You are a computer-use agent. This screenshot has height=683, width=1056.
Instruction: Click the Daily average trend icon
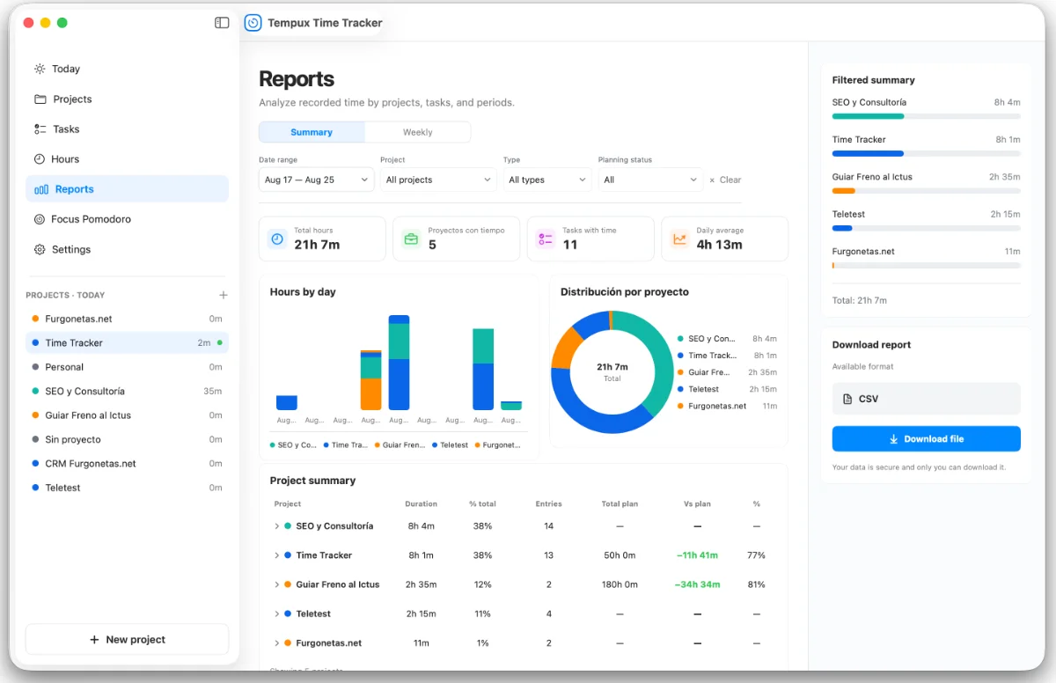[679, 239]
